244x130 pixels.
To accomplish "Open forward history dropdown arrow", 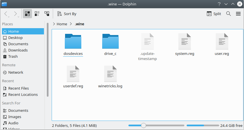I will click(18, 17).
